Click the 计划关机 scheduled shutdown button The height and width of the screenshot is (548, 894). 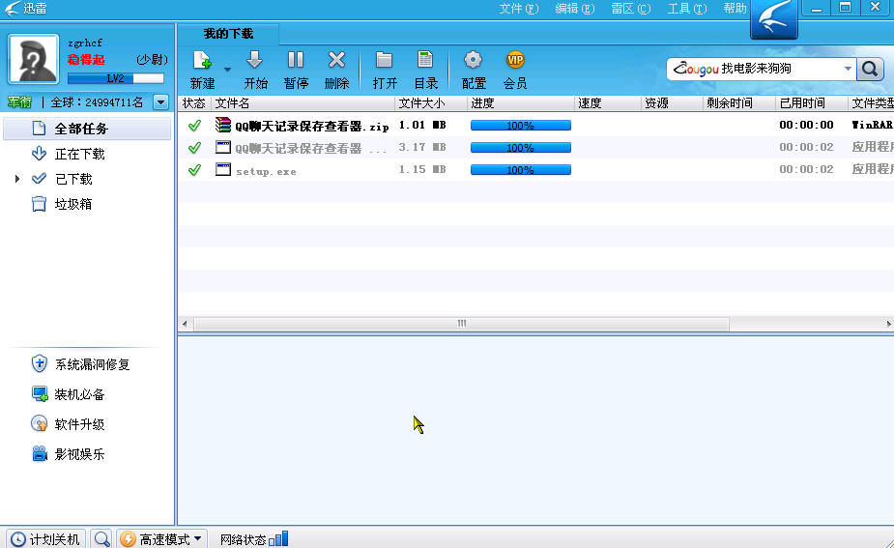point(45,539)
